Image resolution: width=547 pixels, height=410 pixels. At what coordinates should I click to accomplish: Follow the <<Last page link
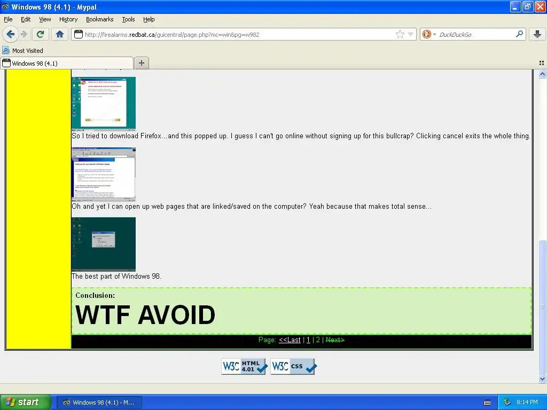point(290,340)
